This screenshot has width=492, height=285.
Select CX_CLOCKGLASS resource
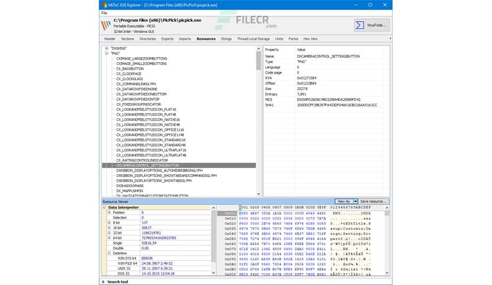(129, 79)
